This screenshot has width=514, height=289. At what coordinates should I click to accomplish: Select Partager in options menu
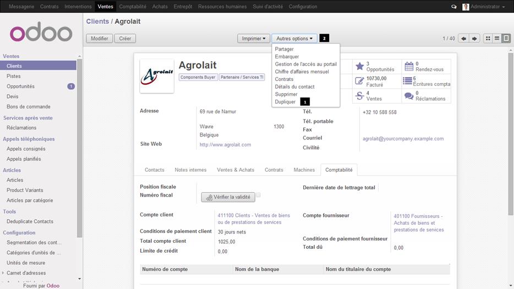(284, 49)
